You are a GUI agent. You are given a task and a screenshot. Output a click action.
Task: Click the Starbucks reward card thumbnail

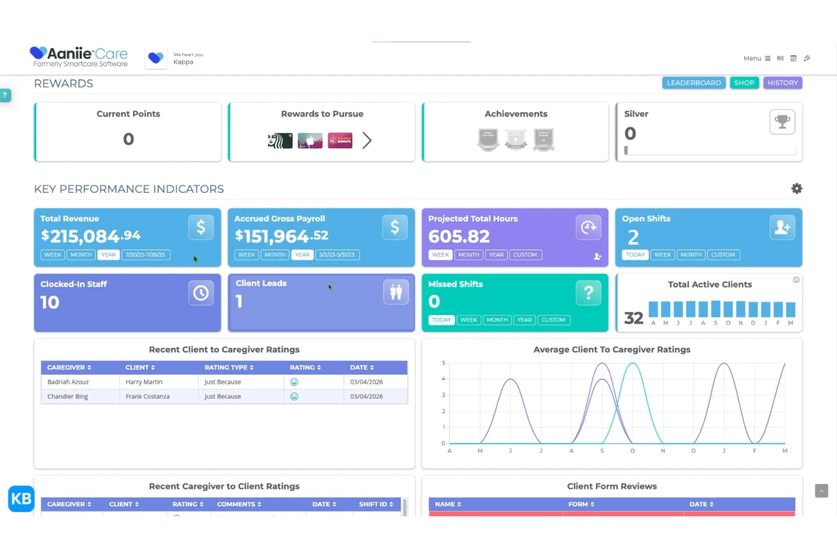pyautogui.click(x=281, y=140)
